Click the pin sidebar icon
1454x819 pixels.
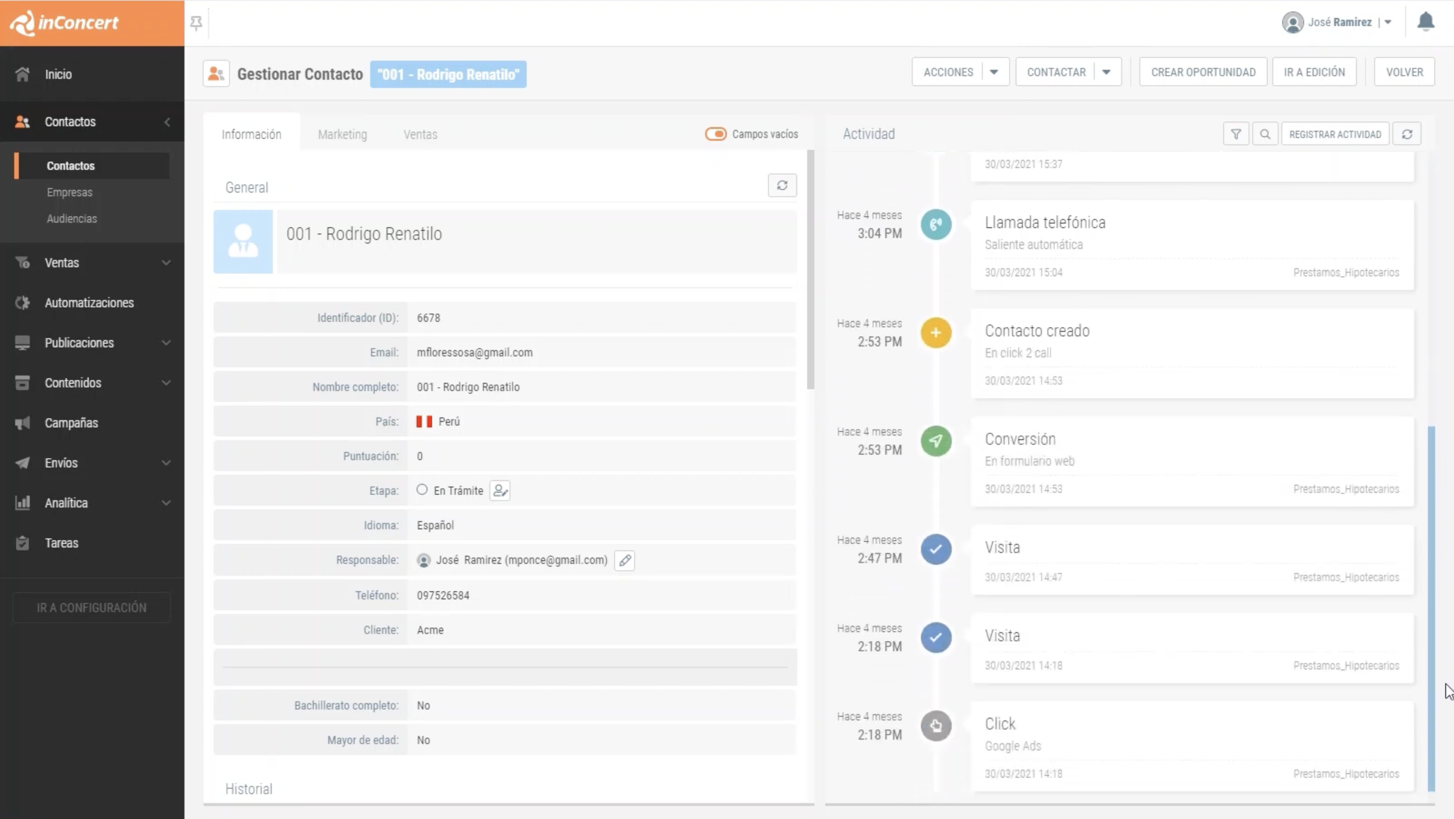point(196,23)
